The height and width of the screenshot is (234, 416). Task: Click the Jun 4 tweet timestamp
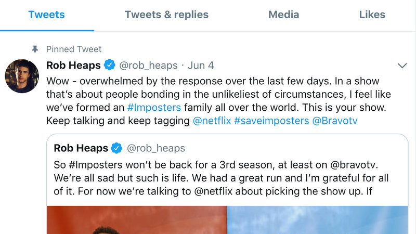pos(201,66)
